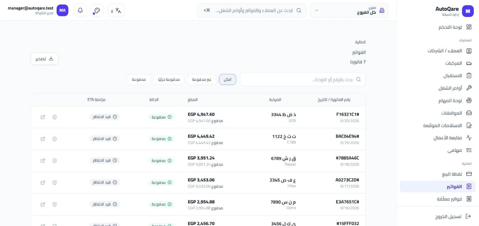
Task: Click مدفوعة status badge for BAC04E94
Action: (161, 139)
